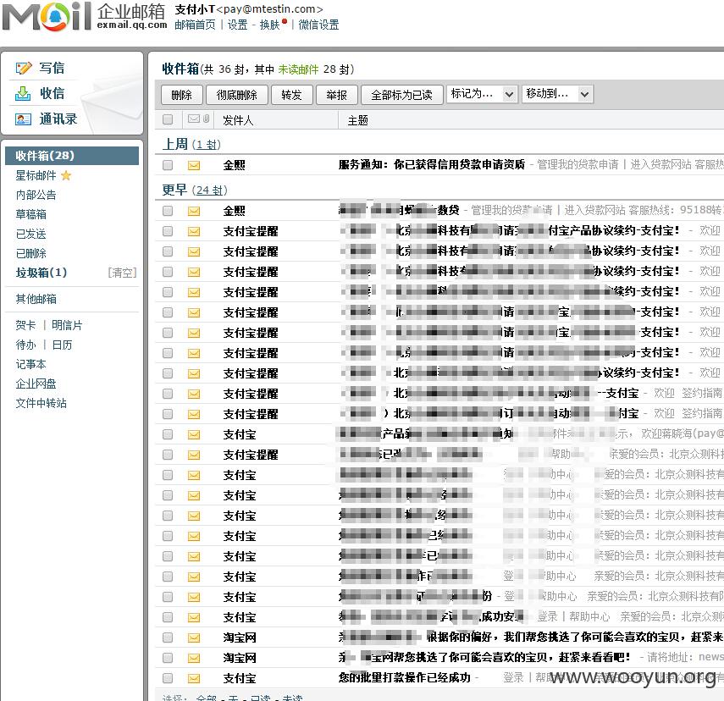Open the 企业网盘 link
724x701 pixels.
point(36,384)
